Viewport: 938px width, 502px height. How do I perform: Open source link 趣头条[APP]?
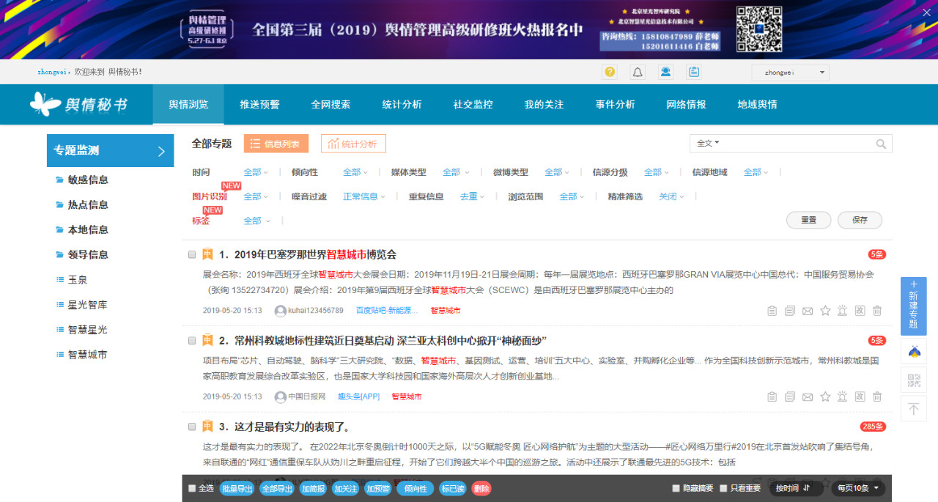point(358,396)
